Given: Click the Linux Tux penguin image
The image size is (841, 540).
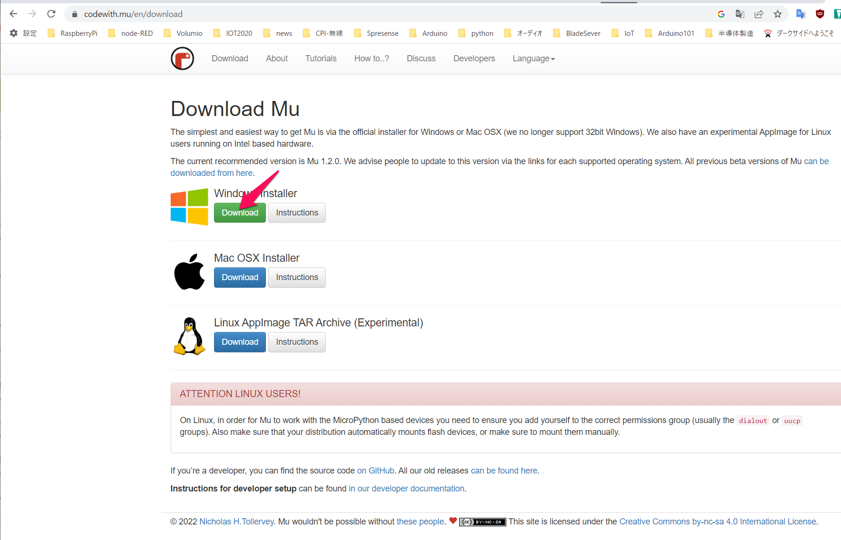Looking at the screenshot, I should tap(190, 336).
